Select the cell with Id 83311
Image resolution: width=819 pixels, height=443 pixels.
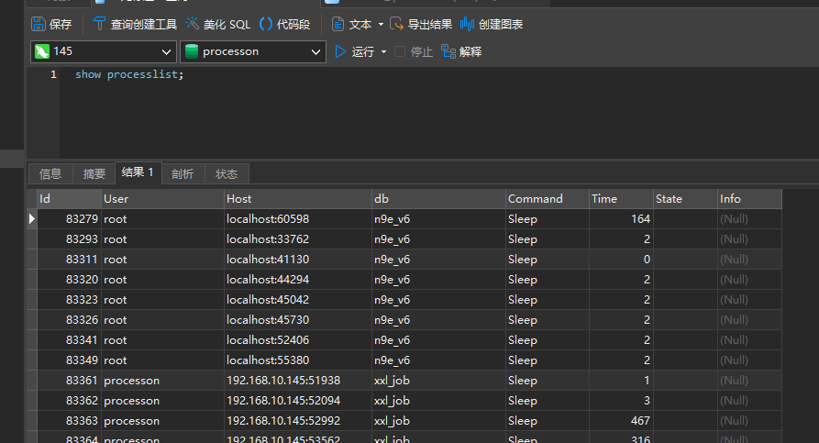tap(69, 260)
